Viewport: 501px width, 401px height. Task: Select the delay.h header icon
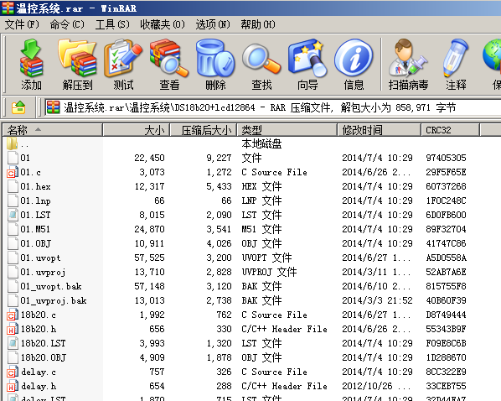click(x=12, y=386)
